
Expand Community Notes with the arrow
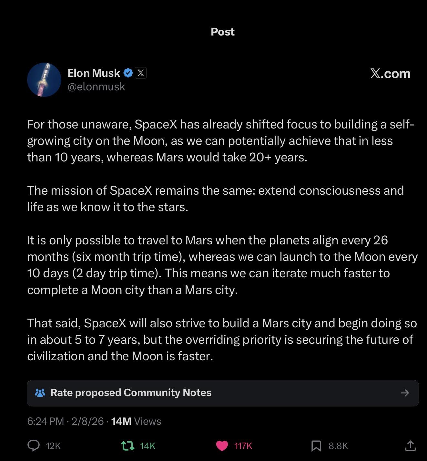tap(405, 393)
